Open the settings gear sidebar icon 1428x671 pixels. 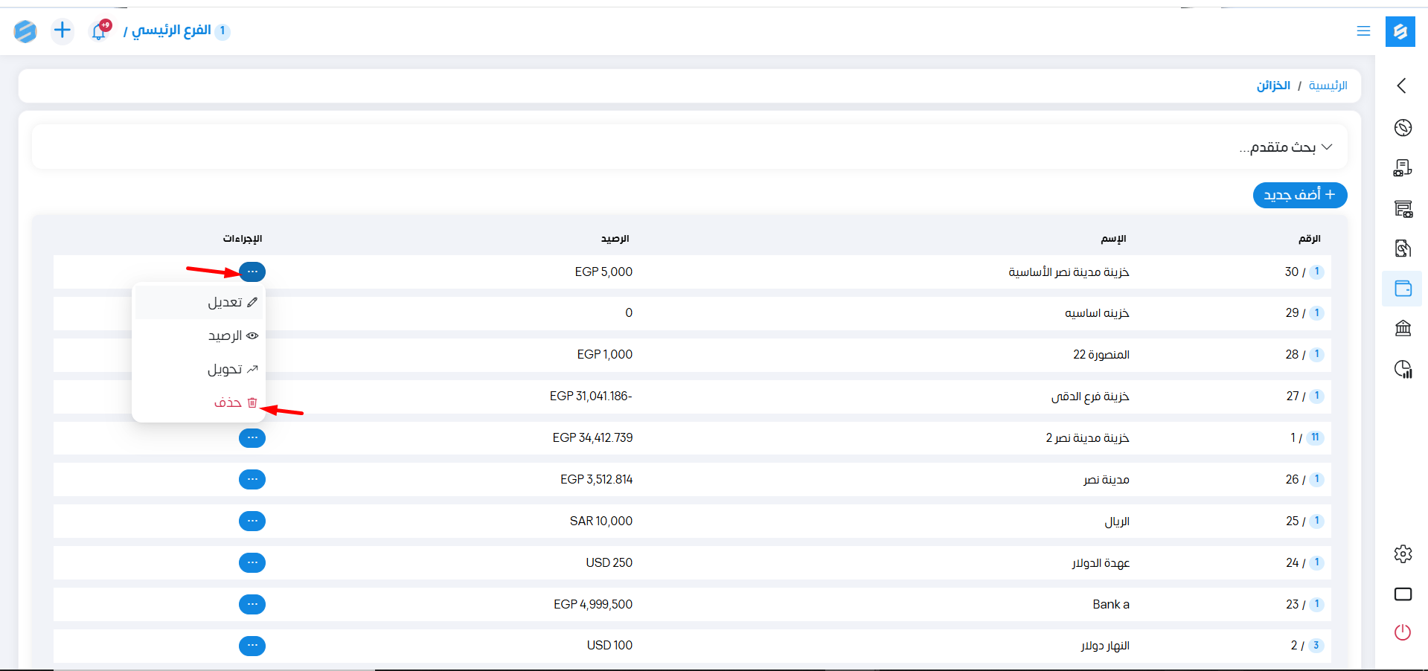tap(1403, 554)
